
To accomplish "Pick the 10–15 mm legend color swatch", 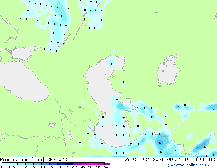I will coord(46,164).
